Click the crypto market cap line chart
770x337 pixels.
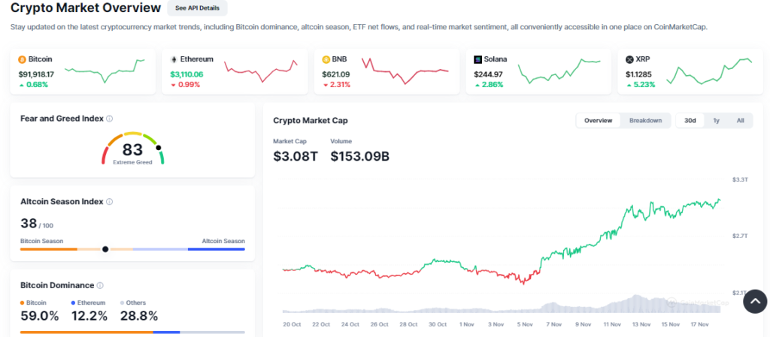click(x=502, y=242)
